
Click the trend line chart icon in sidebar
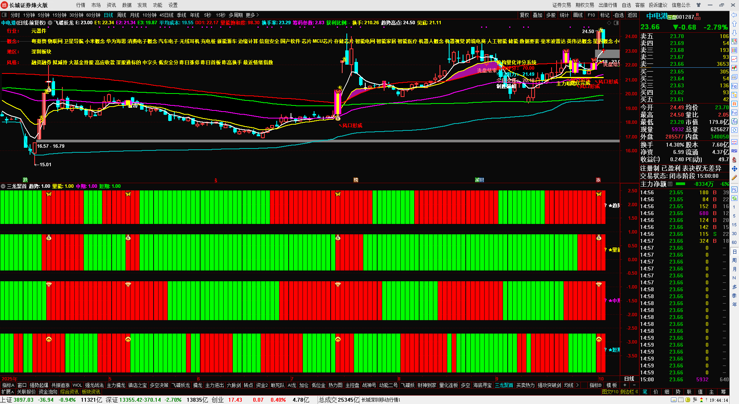[734, 59]
